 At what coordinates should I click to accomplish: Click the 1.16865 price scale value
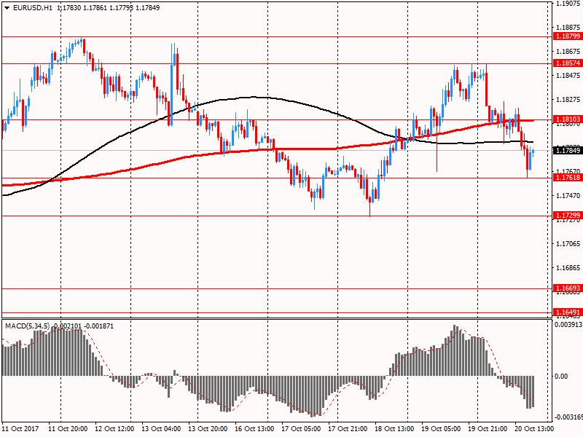pos(568,268)
